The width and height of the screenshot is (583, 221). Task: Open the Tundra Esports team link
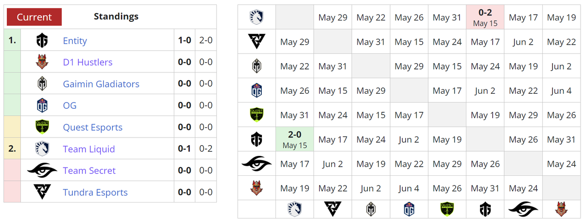95,192
